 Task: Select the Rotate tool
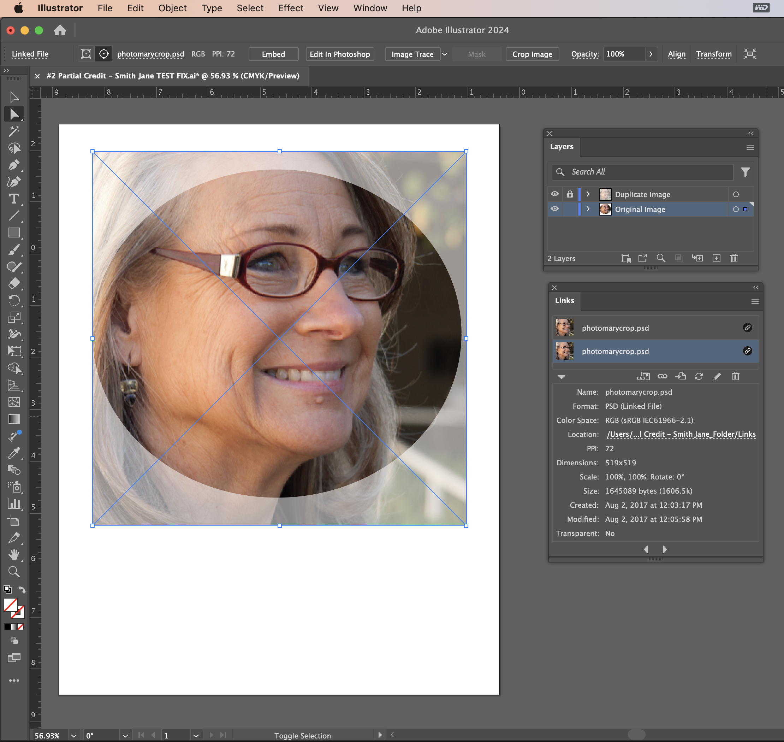click(x=14, y=300)
